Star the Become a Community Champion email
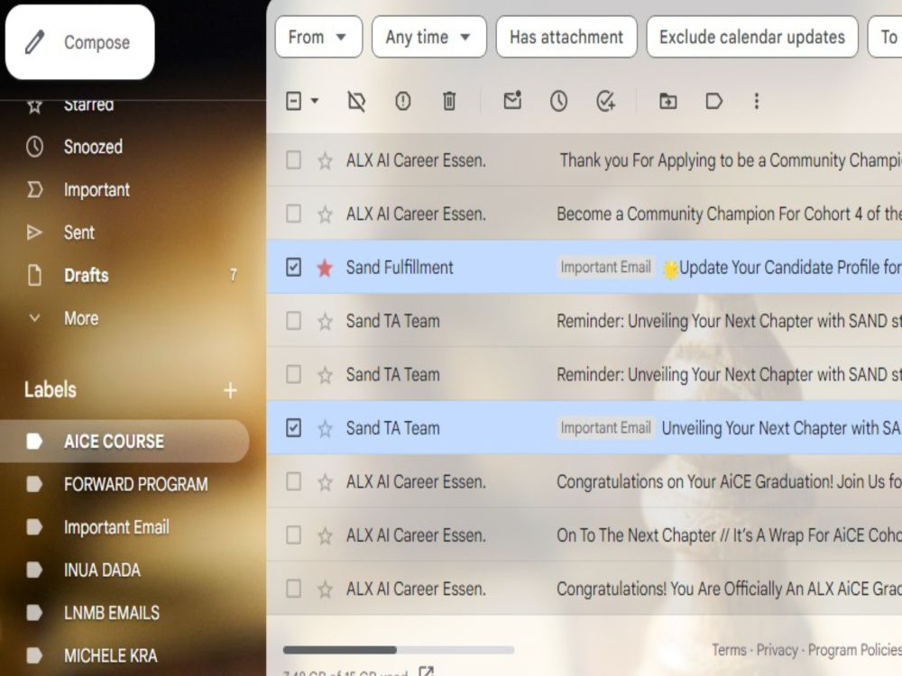Screen dimensions: 902x676 pos(325,215)
